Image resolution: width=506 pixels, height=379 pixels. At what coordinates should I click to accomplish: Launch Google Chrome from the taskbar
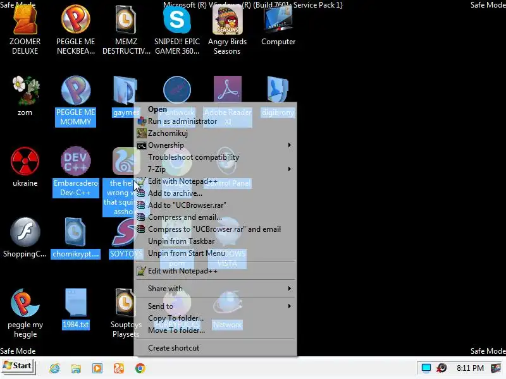[x=140, y=368]
